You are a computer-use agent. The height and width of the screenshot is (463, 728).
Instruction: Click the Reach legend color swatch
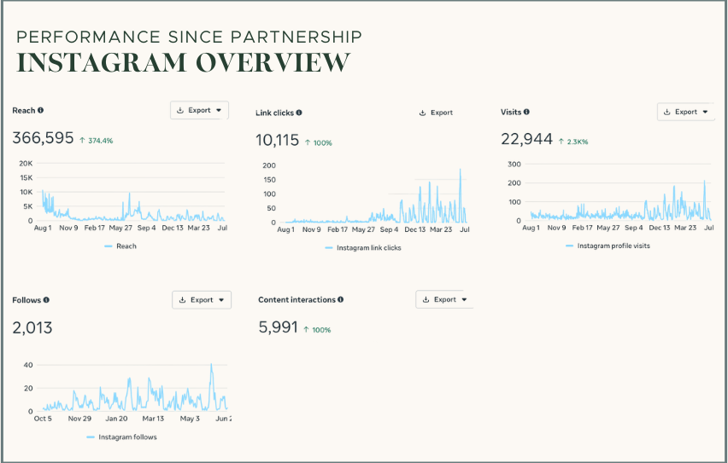(x=109, y=246)
